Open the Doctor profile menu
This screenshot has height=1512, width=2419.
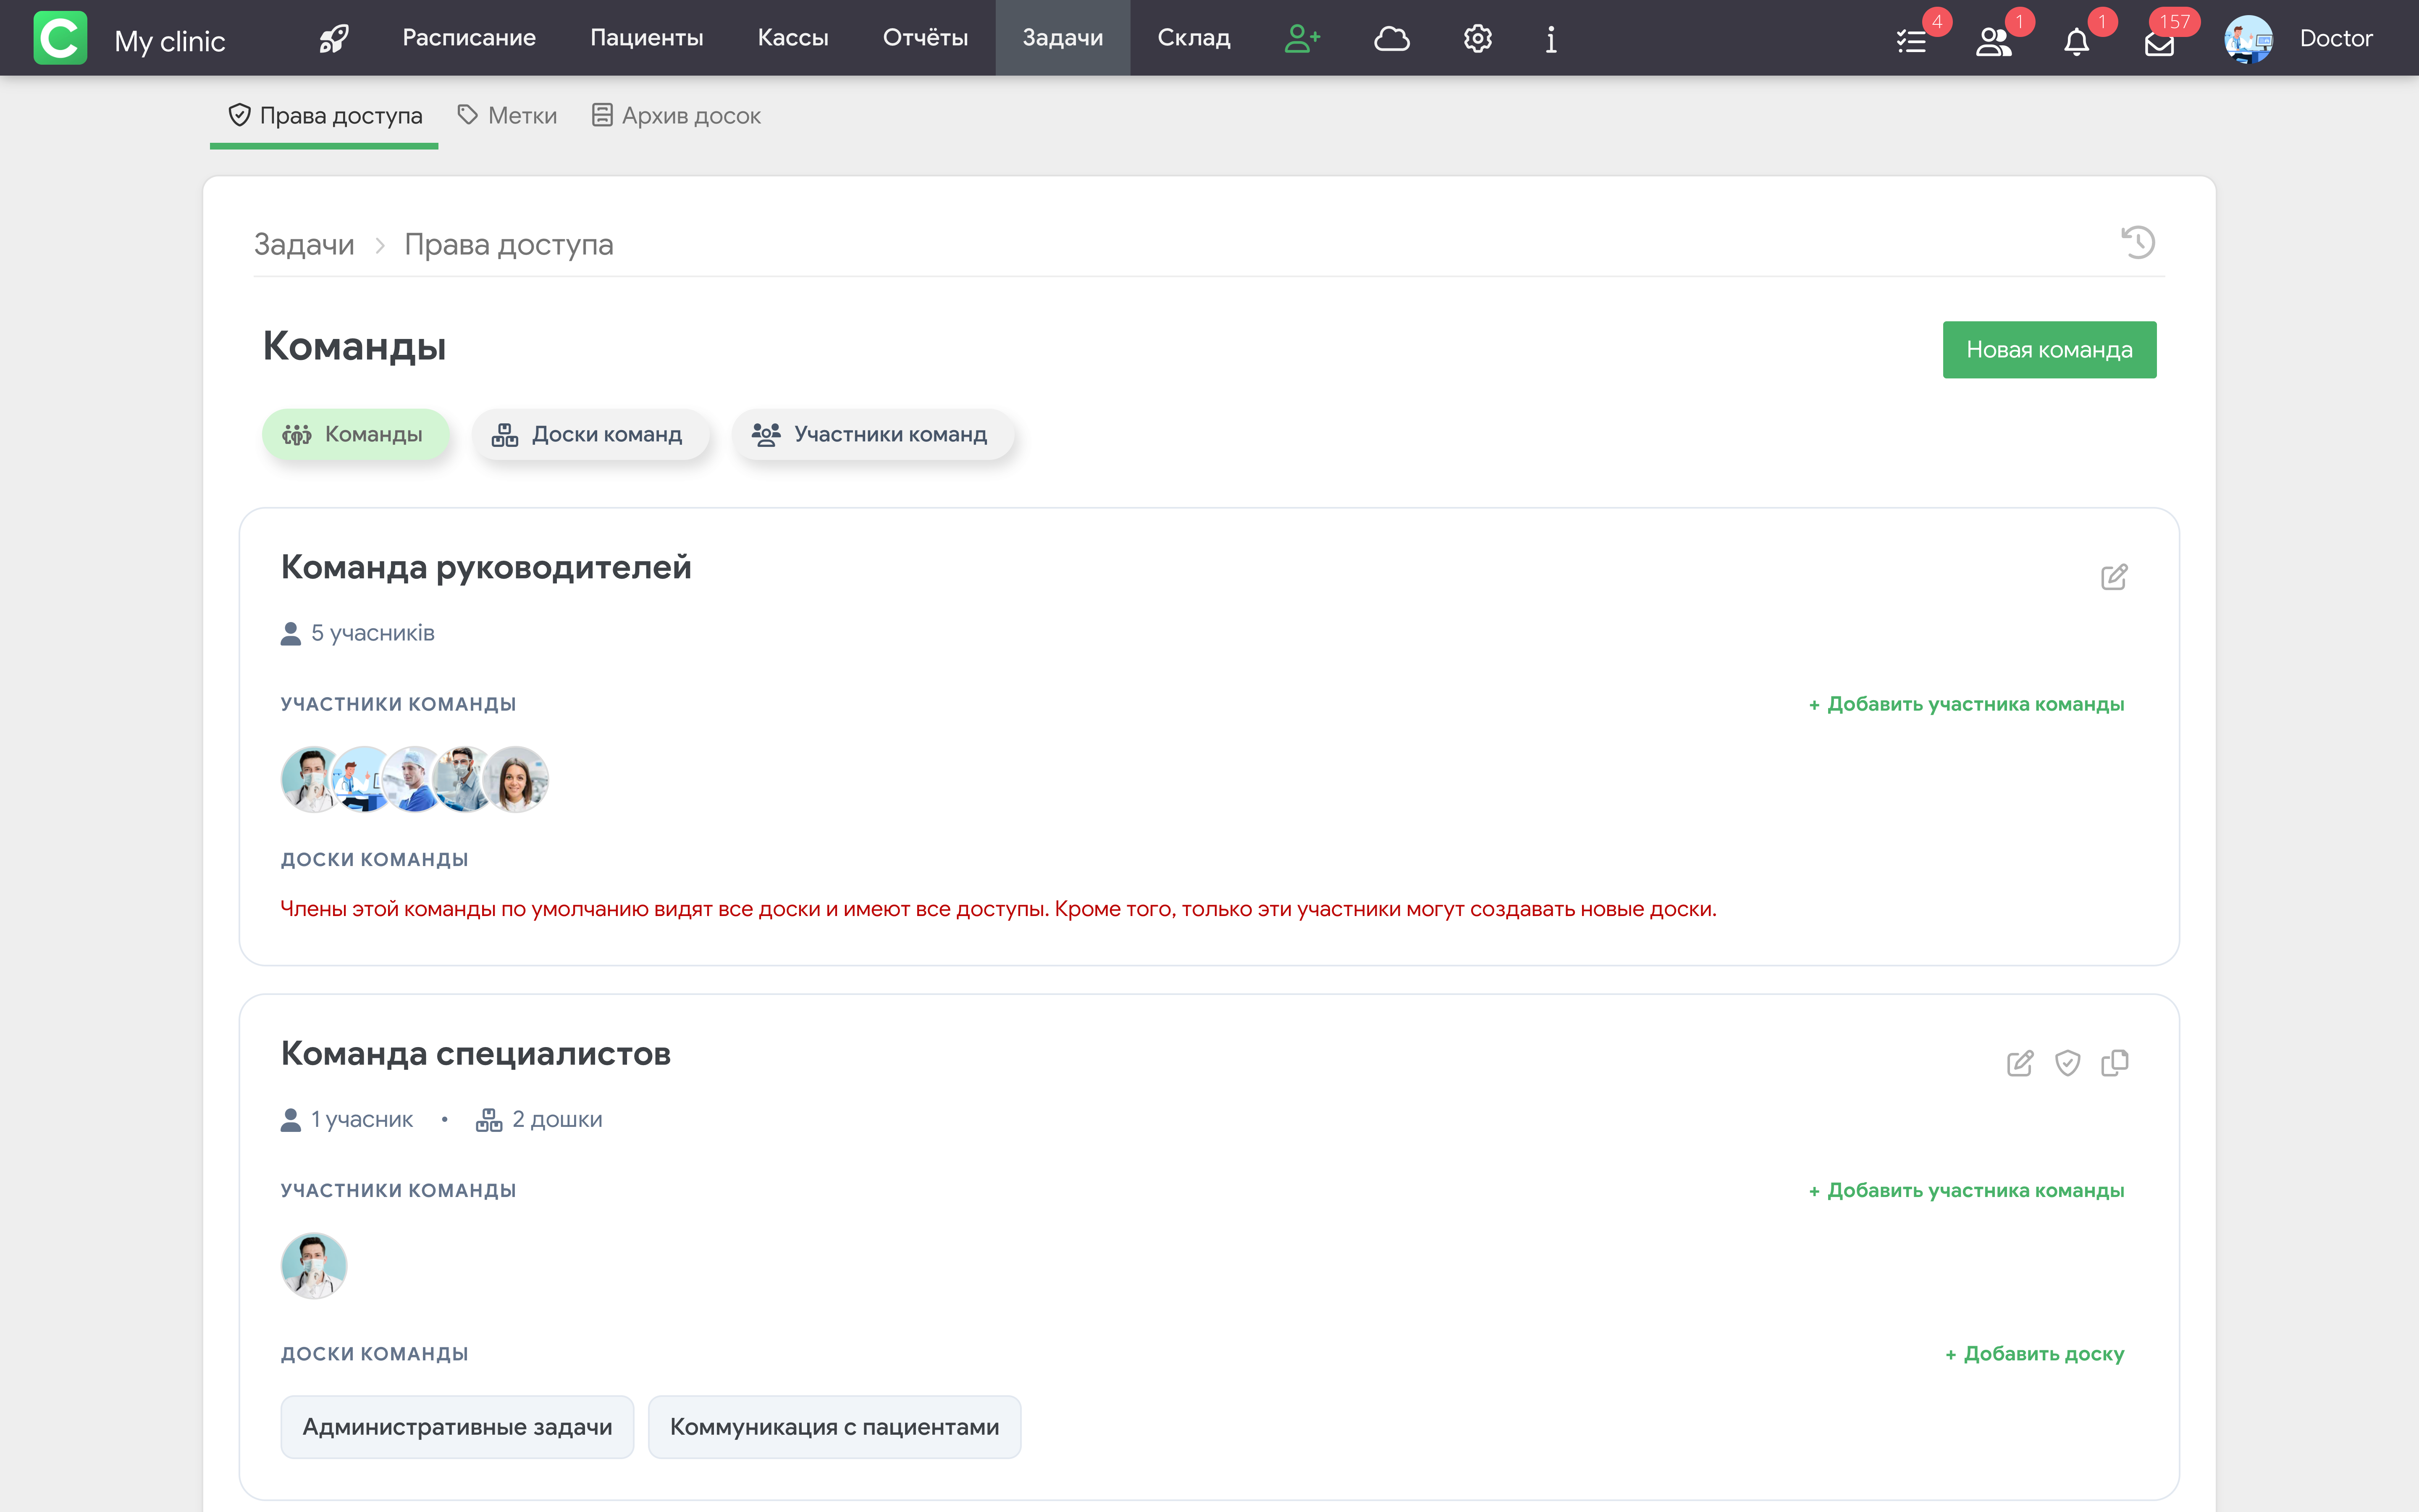pyautogui.click(x=2299, y=38)
